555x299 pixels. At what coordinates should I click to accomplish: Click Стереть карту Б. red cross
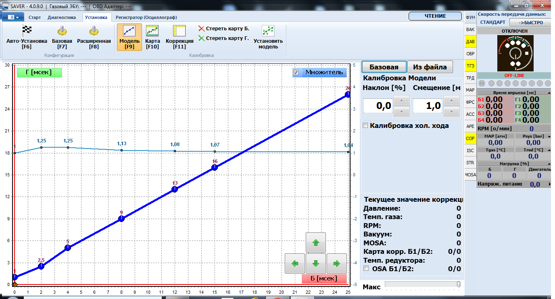[x=202, y=29]
